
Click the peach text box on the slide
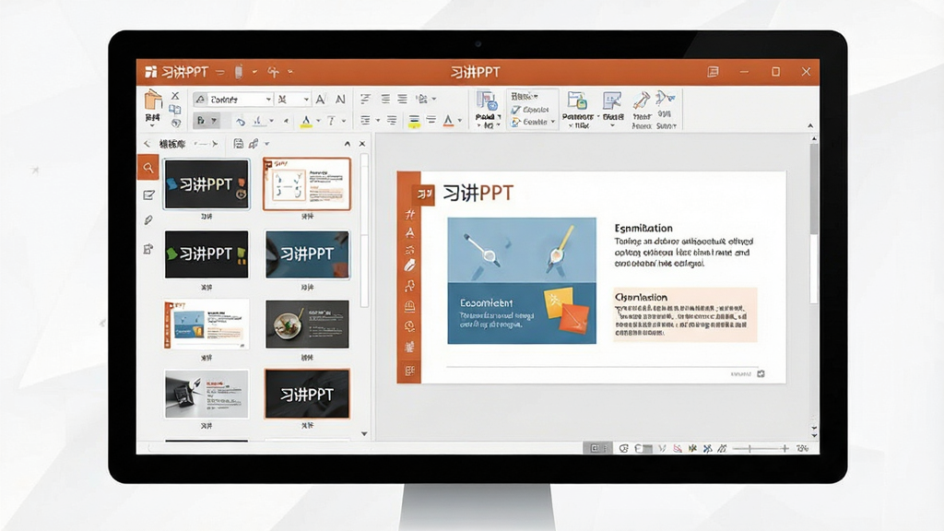[x=685, y=315]
